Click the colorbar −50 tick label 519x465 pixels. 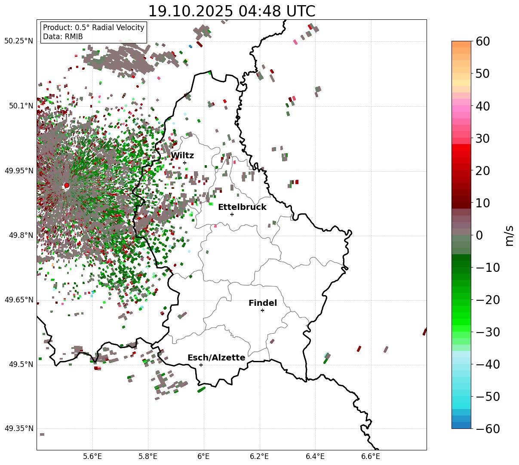(487, 396)
